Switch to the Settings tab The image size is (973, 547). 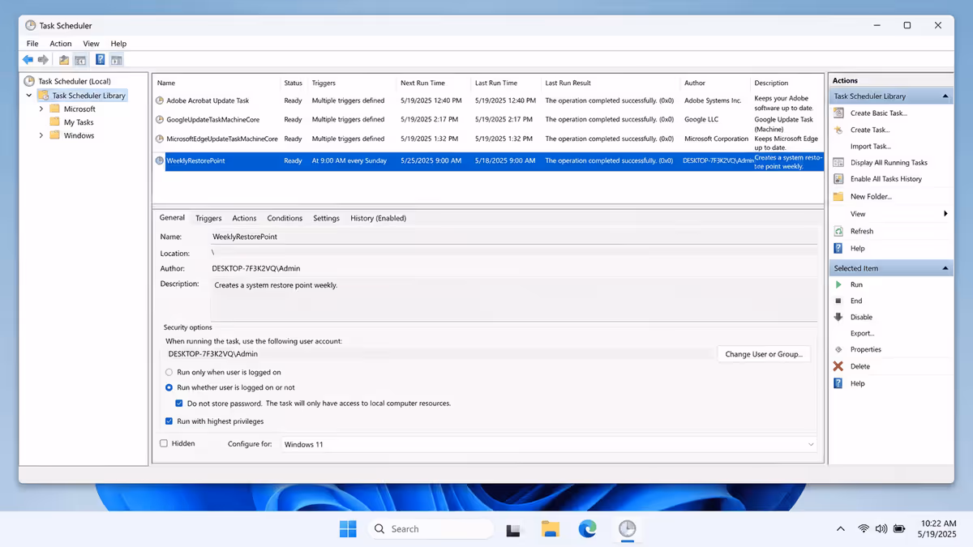point(326,218)
